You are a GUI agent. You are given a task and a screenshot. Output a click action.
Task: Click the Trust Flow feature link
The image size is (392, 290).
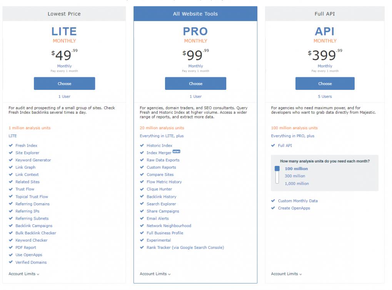coord(25,189)
